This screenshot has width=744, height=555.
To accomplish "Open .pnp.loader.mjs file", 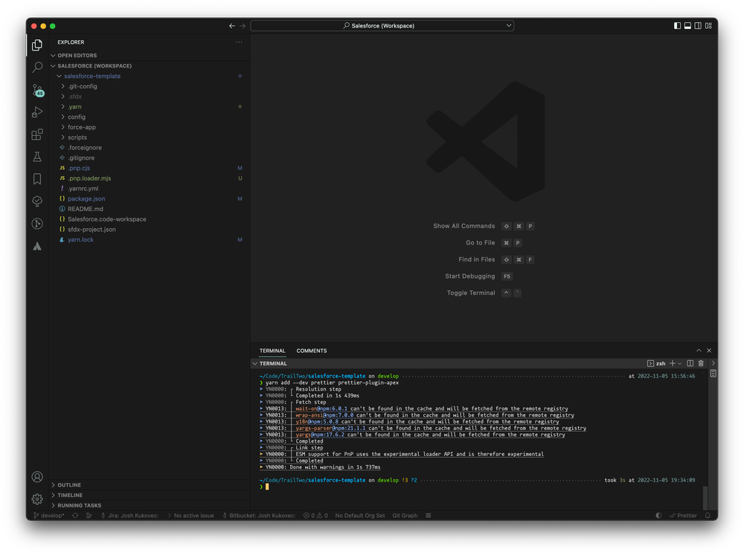I will (150, 178).
